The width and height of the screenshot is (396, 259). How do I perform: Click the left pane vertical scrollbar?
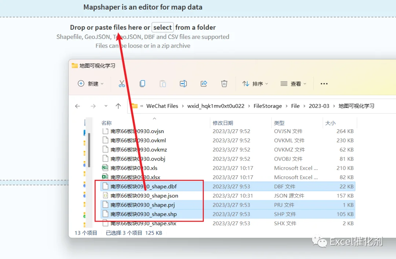[x=89, y=150]
